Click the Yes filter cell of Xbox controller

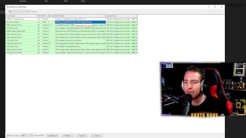click(40, 22)
